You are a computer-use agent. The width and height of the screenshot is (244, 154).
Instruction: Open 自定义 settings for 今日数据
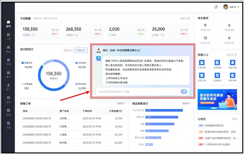coord(185,18)
